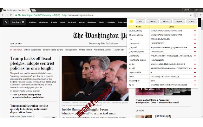Reload the page with refresh icon
Image resolution: width=203 pixels, height=127 pixels.
click(x=11, y=15)
